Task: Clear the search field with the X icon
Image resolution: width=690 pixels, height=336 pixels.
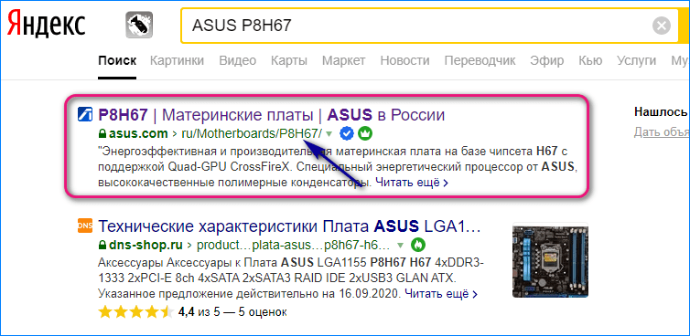Action: (662, 26)
